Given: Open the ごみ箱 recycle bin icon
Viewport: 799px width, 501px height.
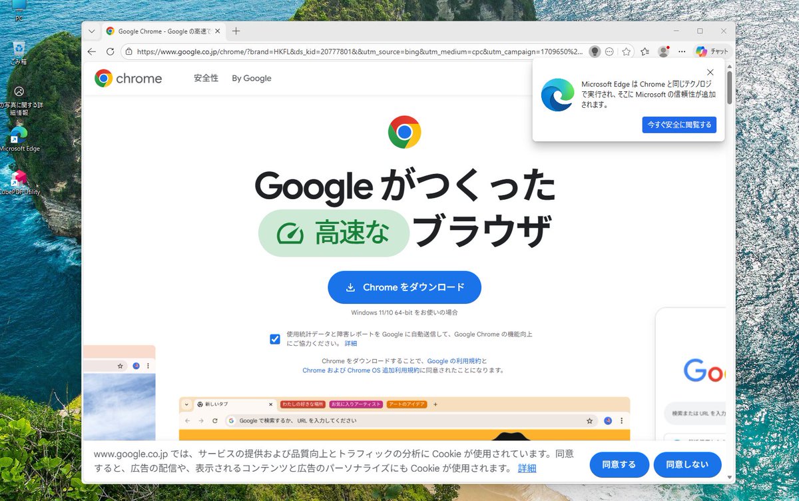Looking at the screenshot, I should pos(19,53).
